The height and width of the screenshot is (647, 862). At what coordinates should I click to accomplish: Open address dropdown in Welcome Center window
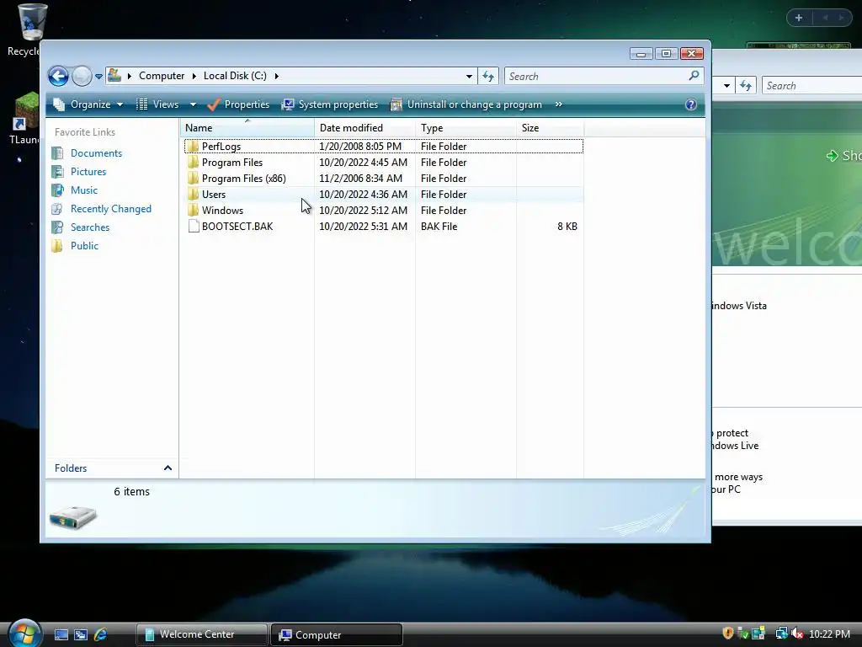726,86
